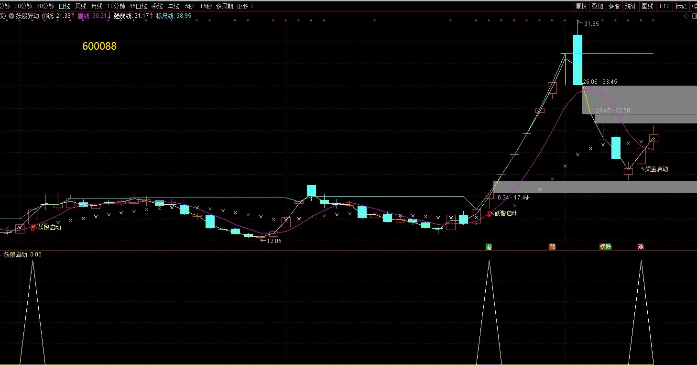
Task: Open the 季线 quarterly chart tab
Action: 157,6
